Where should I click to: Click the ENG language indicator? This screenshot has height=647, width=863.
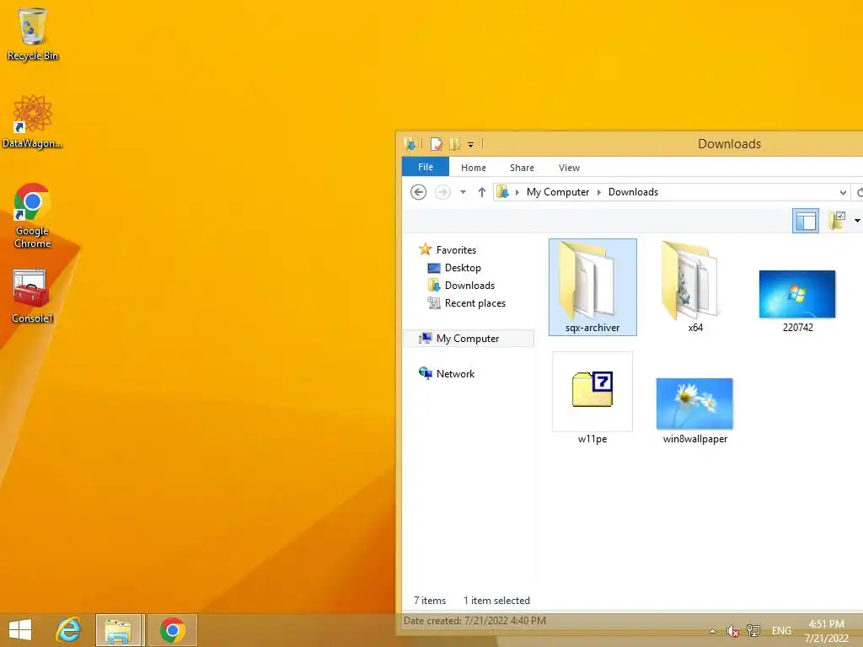point(781,631)
